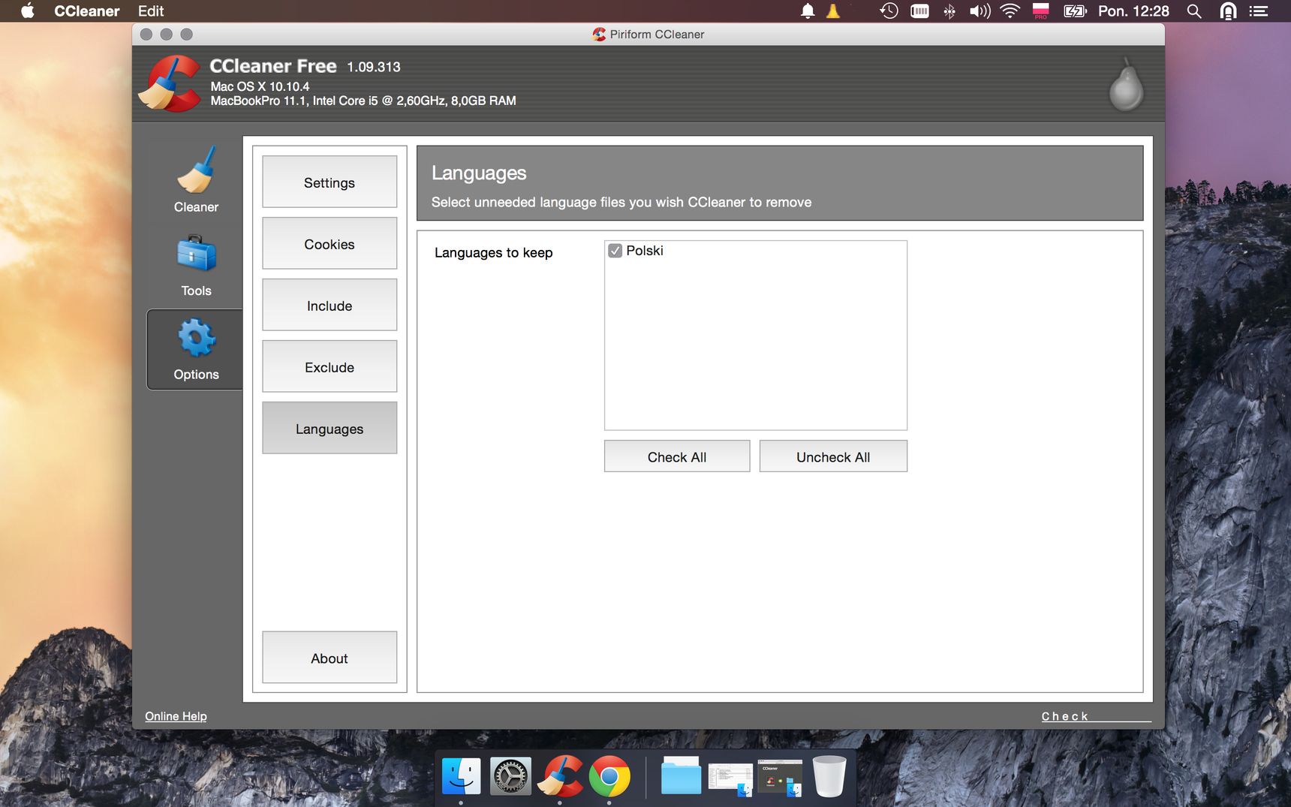Uncheck the Polski language checkbox
The image size is (1291, 807).
pos(615,251)
